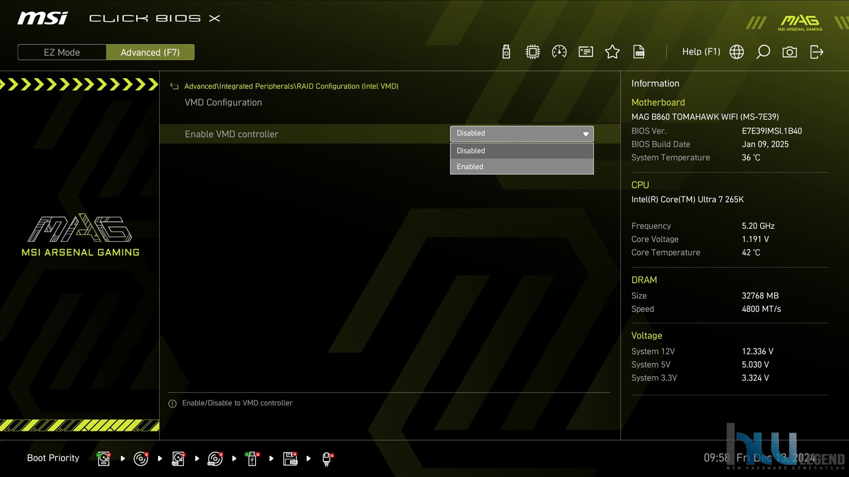The height and width of the screenshot is (477, 849).
Task: Open BIOS search via the magnifier icon
Action: pyautogui.click(x=763, y=52)
